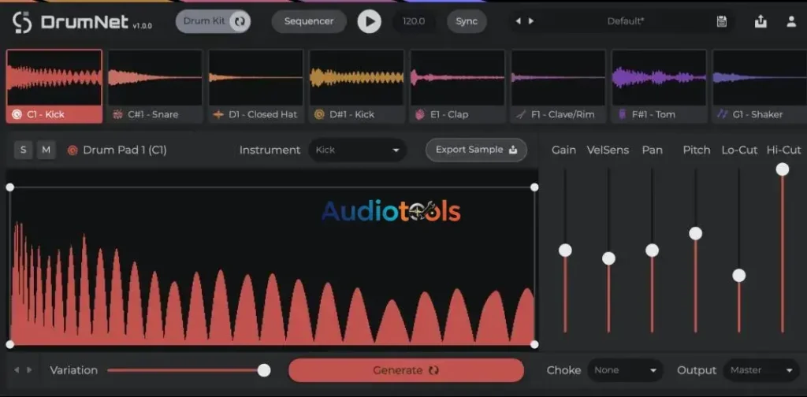Click the kick icon beside Drum Pad 1 (C1)

73,150
